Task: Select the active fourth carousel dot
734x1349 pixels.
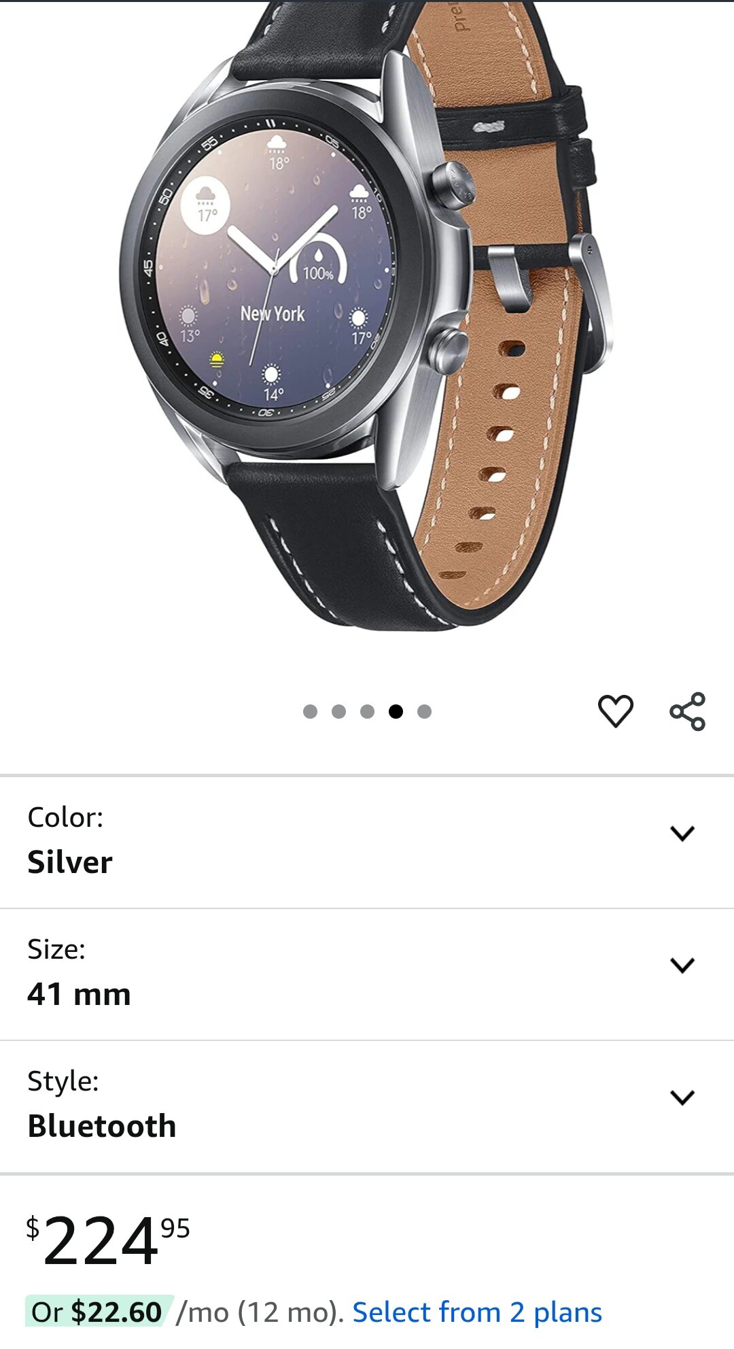Action: point(396,711)
